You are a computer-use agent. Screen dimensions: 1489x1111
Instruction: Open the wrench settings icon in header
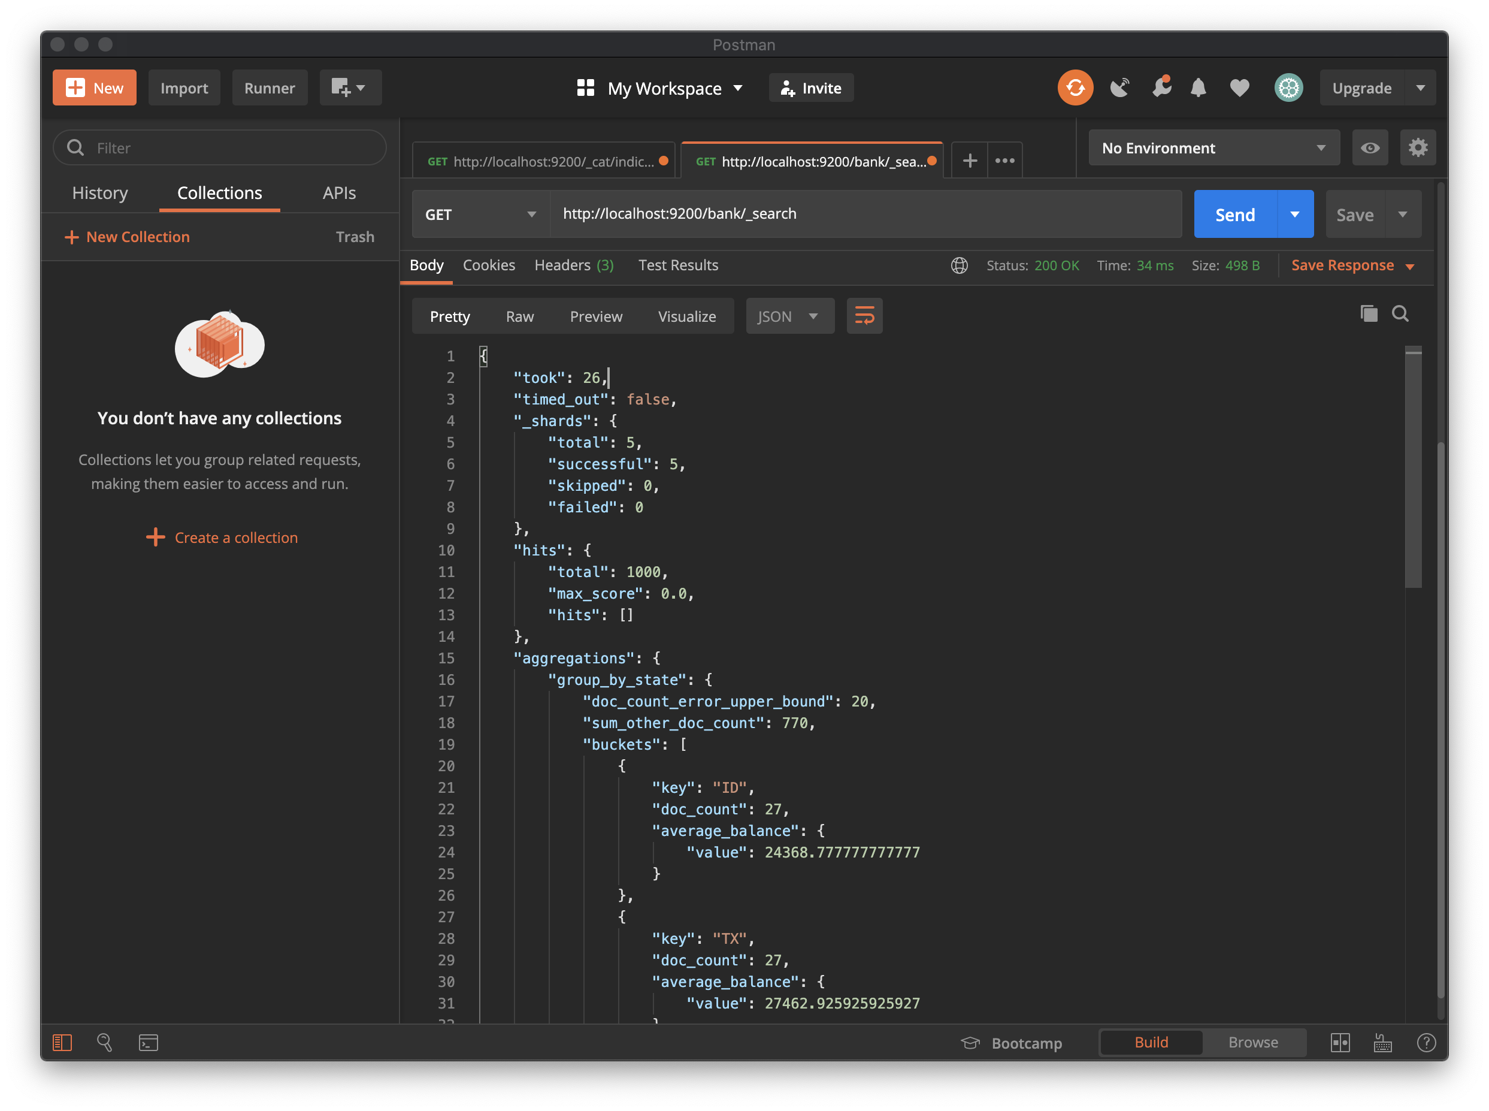pyautogui.click(x=1161, y=88)
